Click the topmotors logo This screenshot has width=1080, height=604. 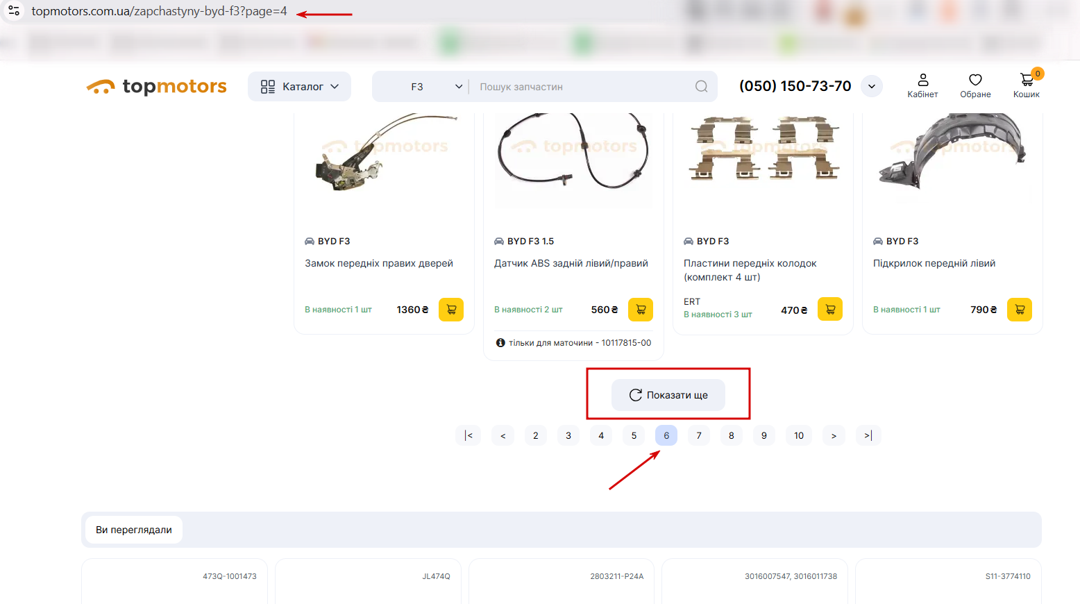coord(157,87)
